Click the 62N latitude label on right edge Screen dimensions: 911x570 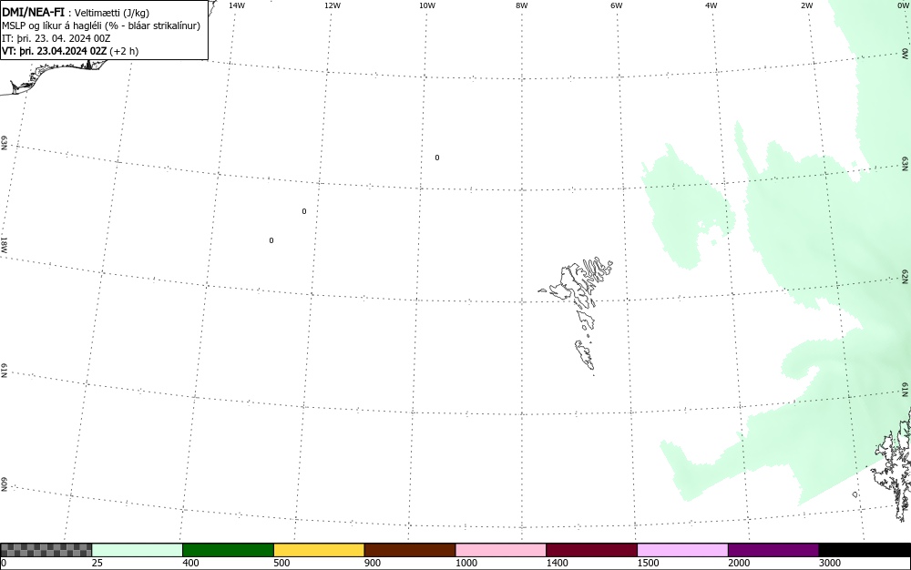click(x=906, y=276)
